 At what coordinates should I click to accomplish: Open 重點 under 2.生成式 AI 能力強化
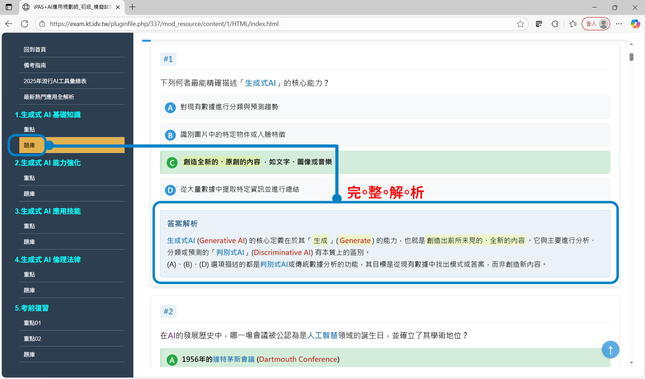click(x=72, y=178)
